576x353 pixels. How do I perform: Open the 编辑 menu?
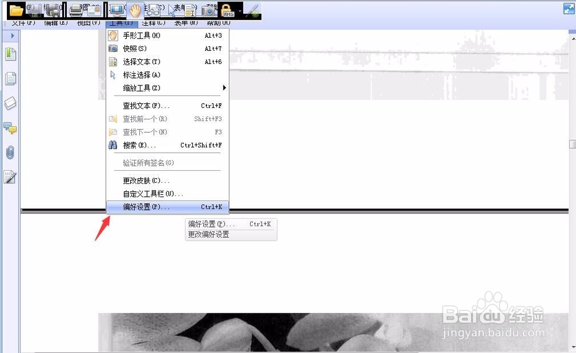56,23
